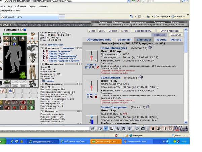Click the blue funnel filter icon in chat bar

pos(106,128)
